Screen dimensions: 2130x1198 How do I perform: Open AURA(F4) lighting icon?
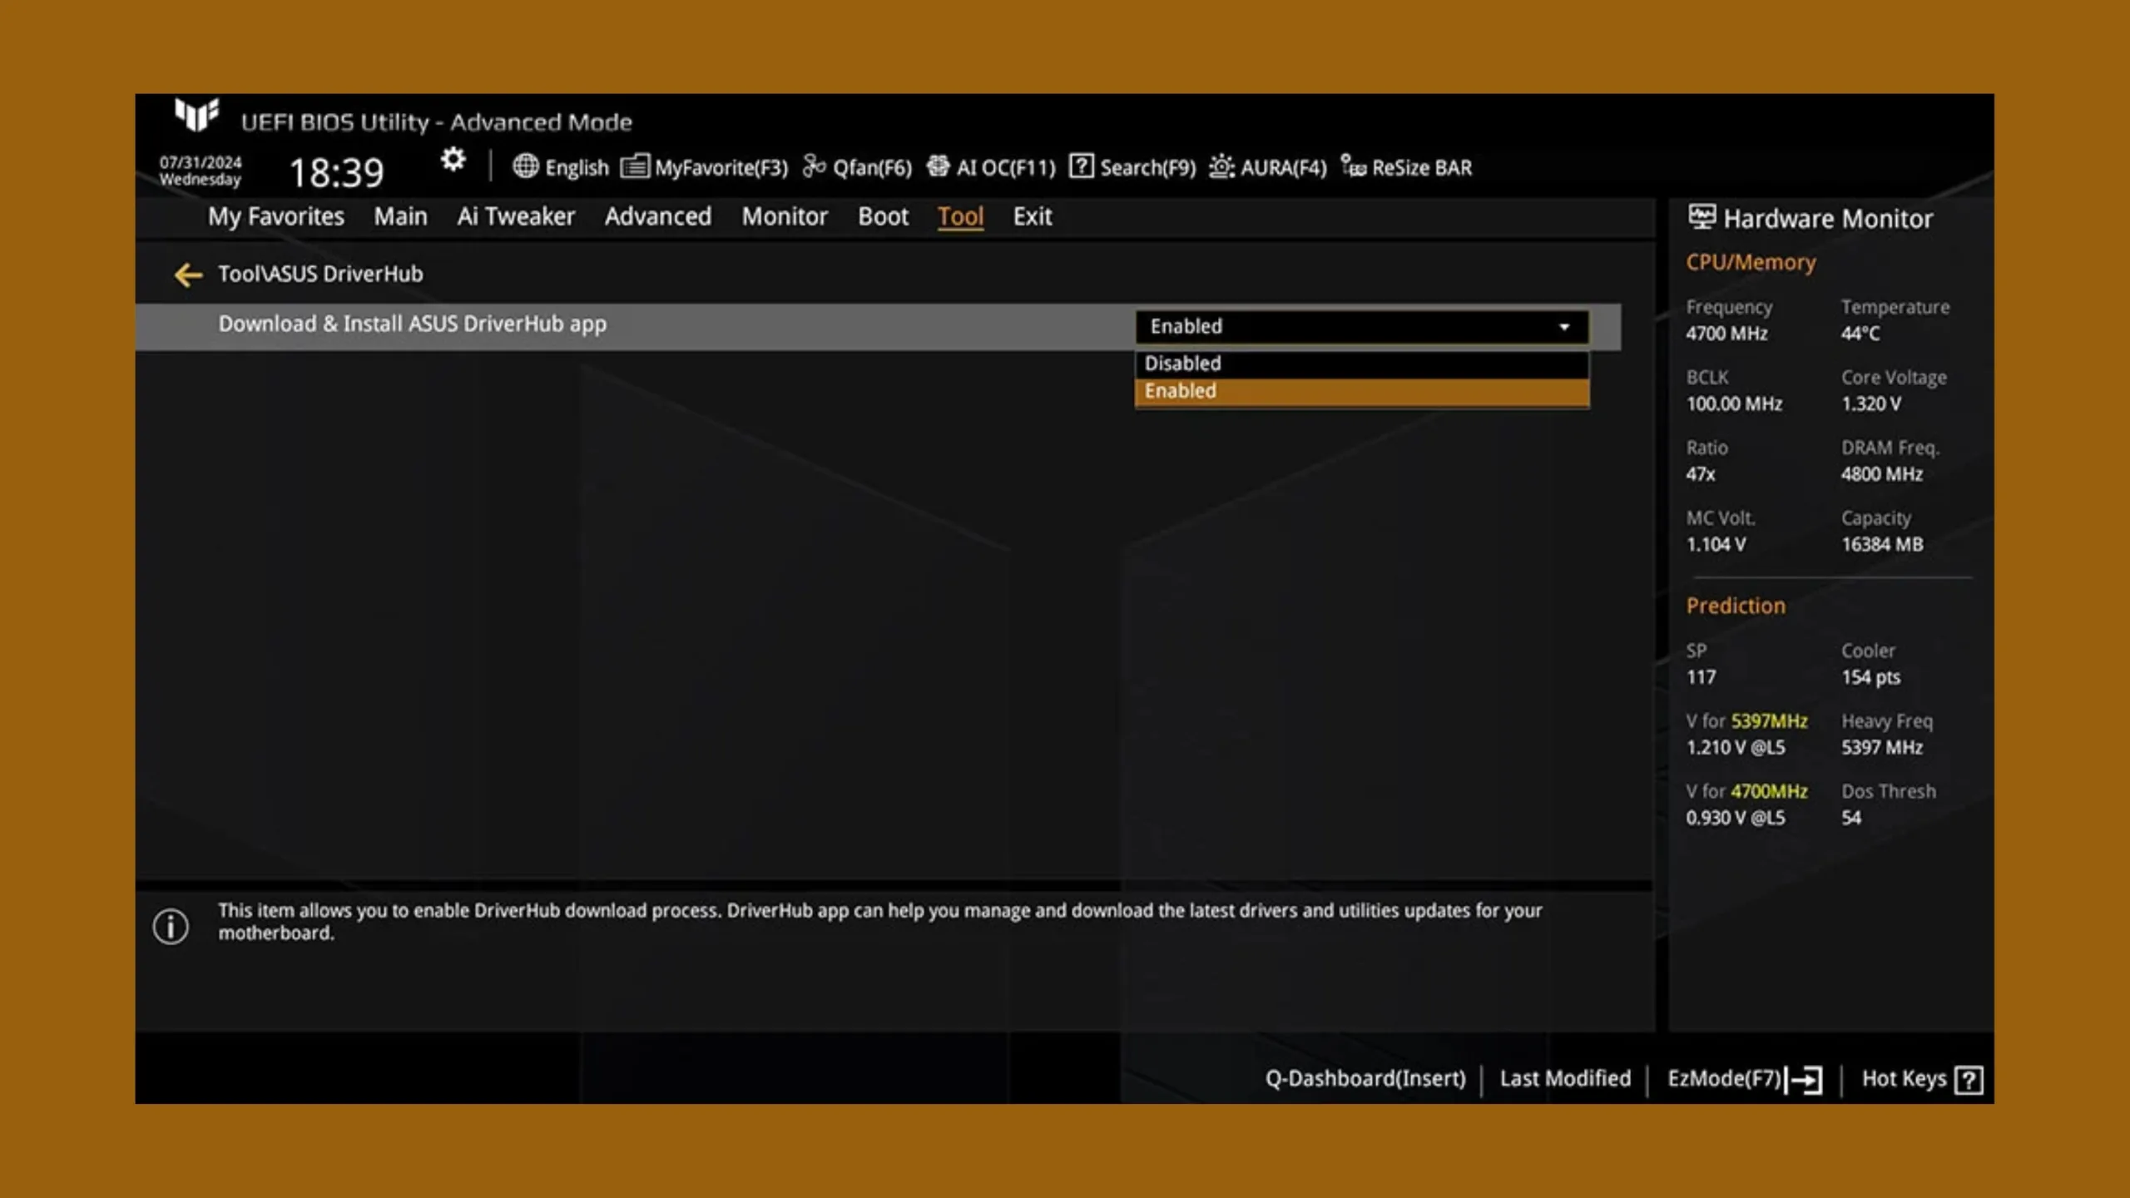[1221, 166]
